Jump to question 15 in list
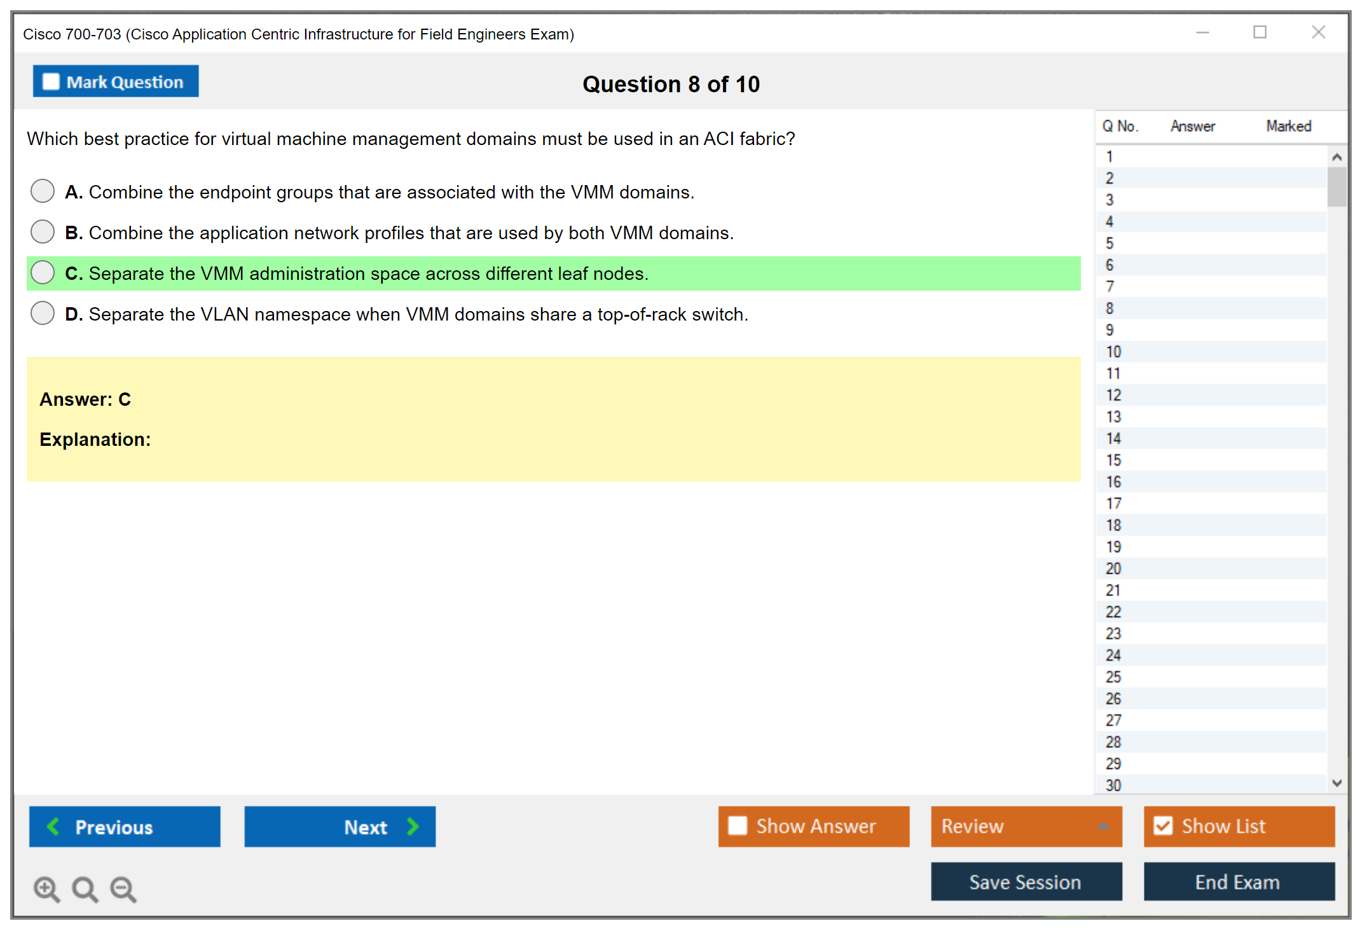 coord(1113,460)
